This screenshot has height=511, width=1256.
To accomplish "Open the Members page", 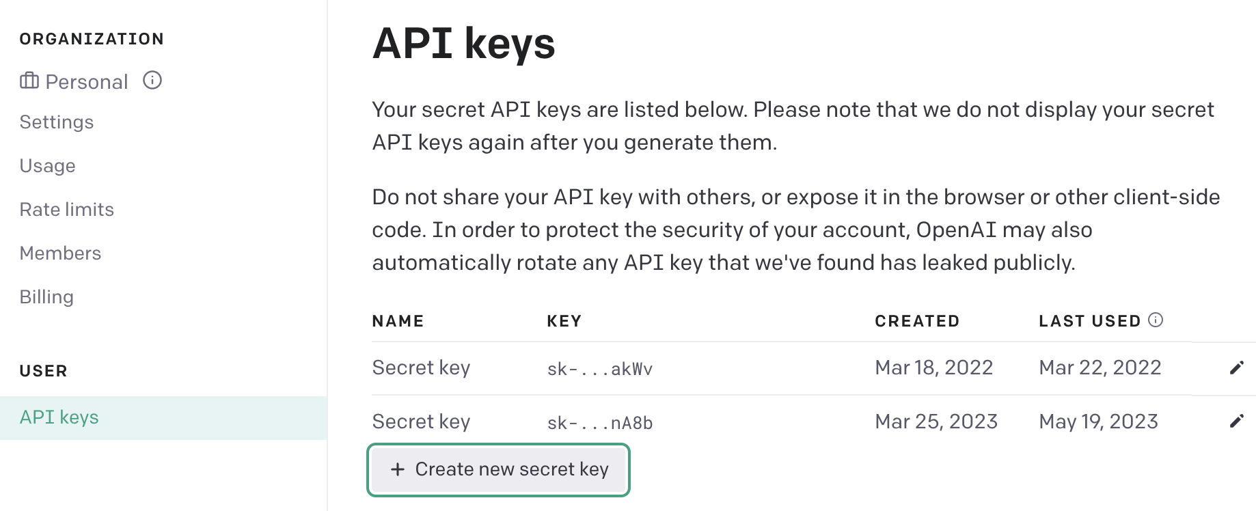I will click(60, 253).
